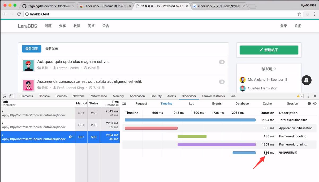Toggle the device toolbar icon in DevTools
This screenshot has height=182, width=319.
(x=11, y=96)
